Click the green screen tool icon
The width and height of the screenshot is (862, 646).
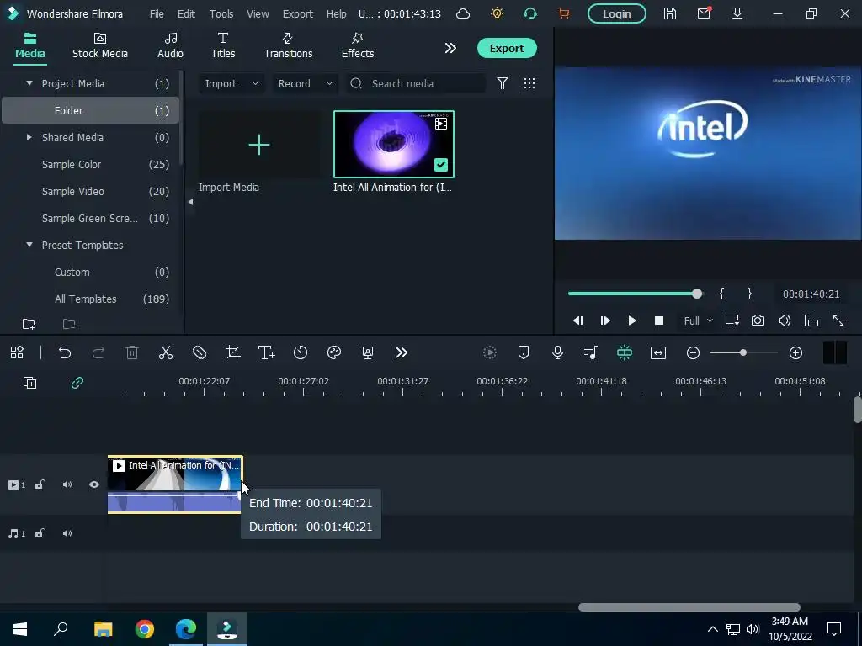coord(368,352)
